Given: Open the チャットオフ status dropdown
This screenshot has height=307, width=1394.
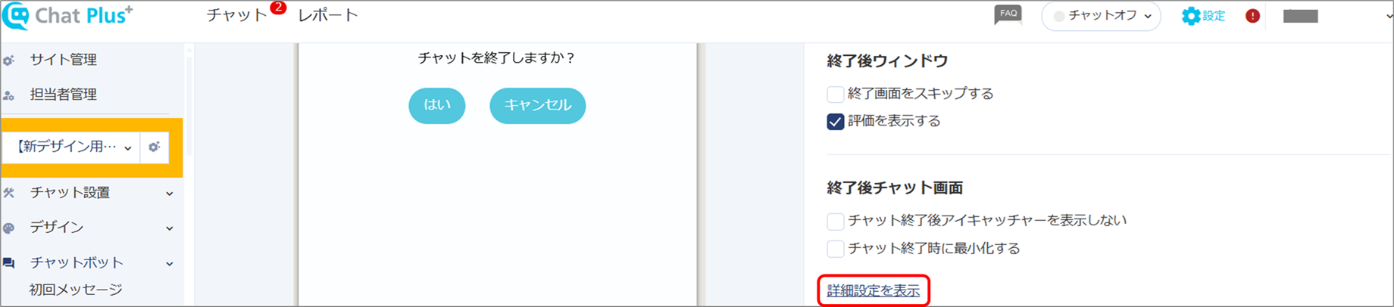Looking at the screenshot, I should (1101, 16).
